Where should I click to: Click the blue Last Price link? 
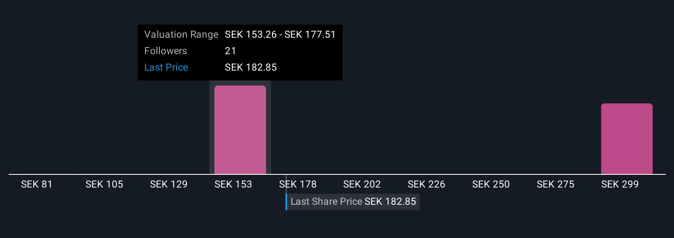click(x=166, y=67)
